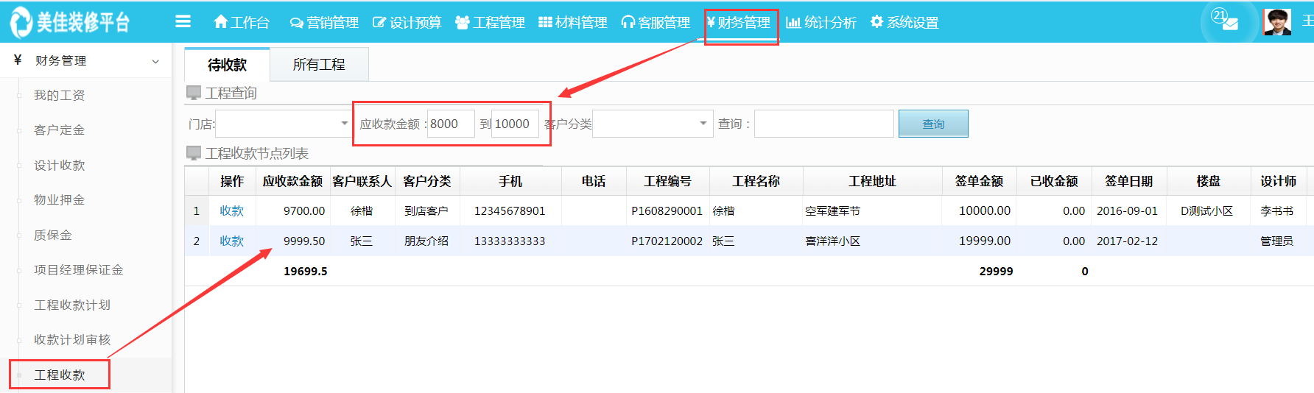Click the blue 查询 button
This screenshot has height=393, width=1314.
pyautogui.click(x=933, y=124)
